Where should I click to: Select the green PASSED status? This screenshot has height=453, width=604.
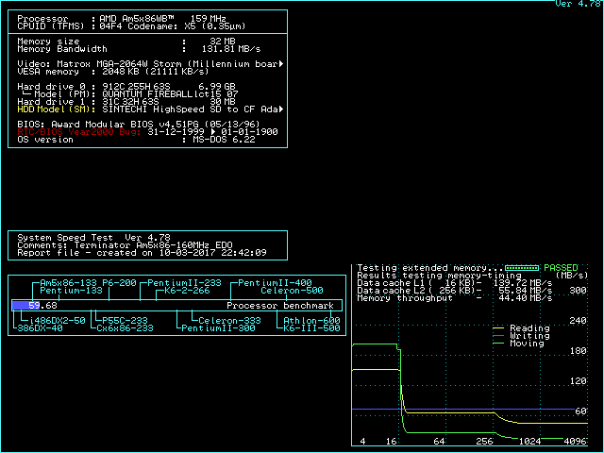[x=561, y=268]
